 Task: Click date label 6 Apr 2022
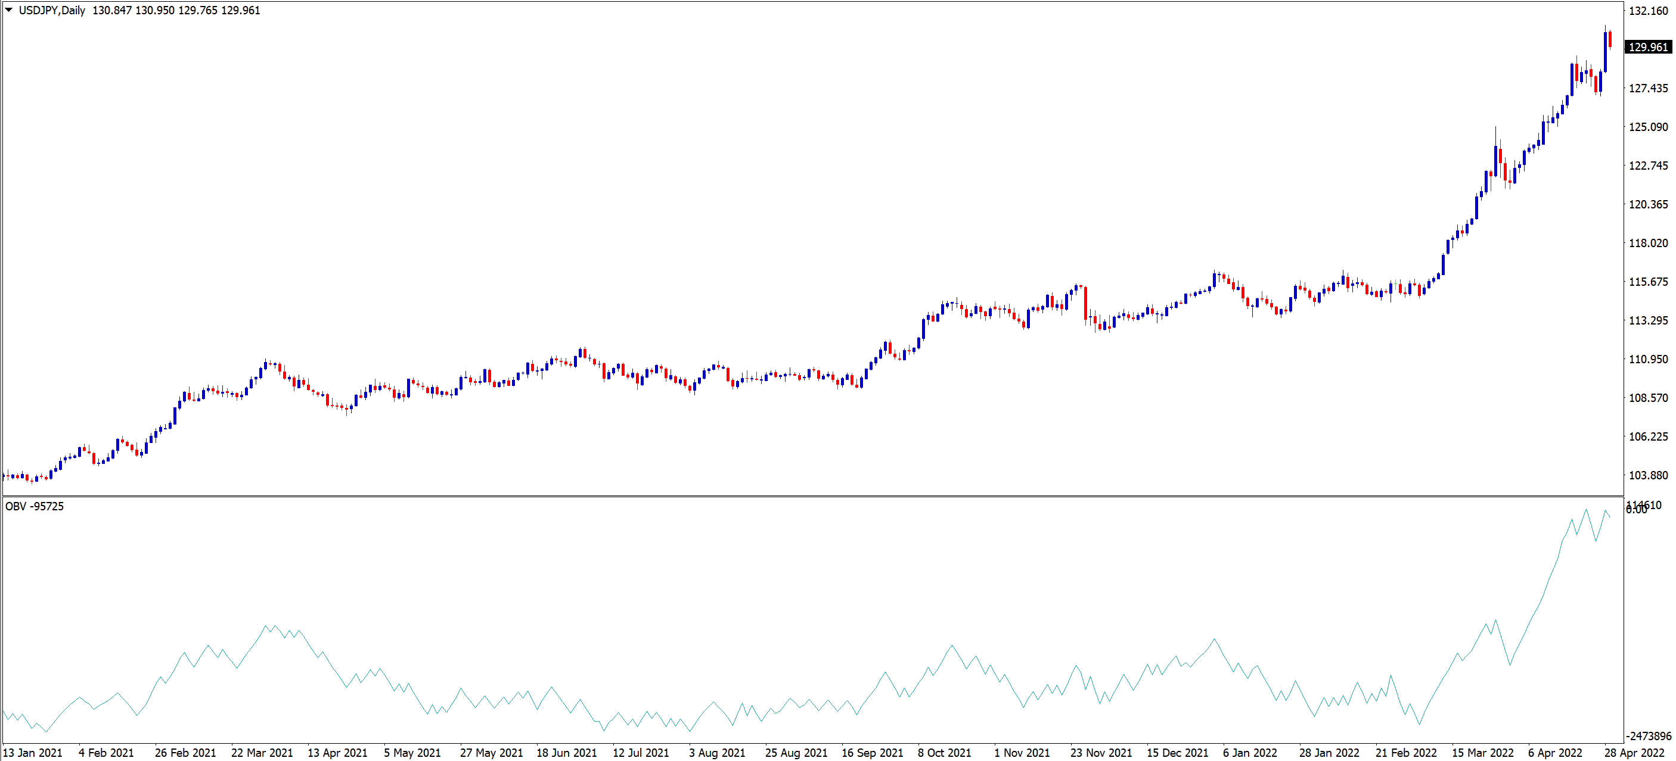point(1555,753)
